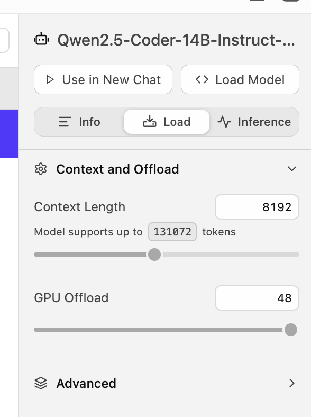311x417 pixels.
Task: Click the Load Model button
Action: (240, 79)
